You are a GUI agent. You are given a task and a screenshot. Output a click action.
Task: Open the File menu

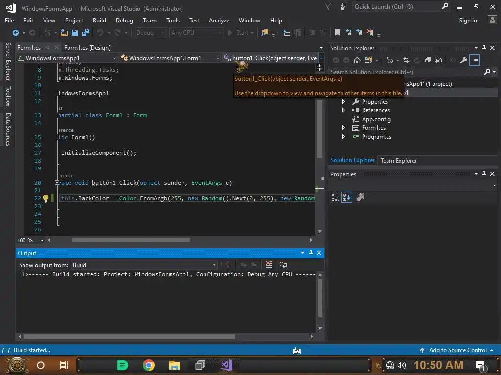pos(9,21)
